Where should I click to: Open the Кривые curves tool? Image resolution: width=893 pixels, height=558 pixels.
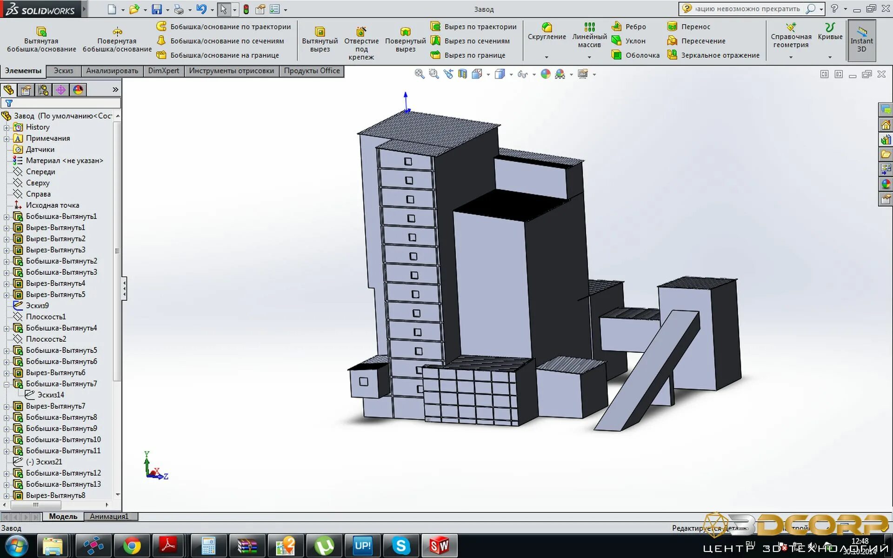[830, 32]
